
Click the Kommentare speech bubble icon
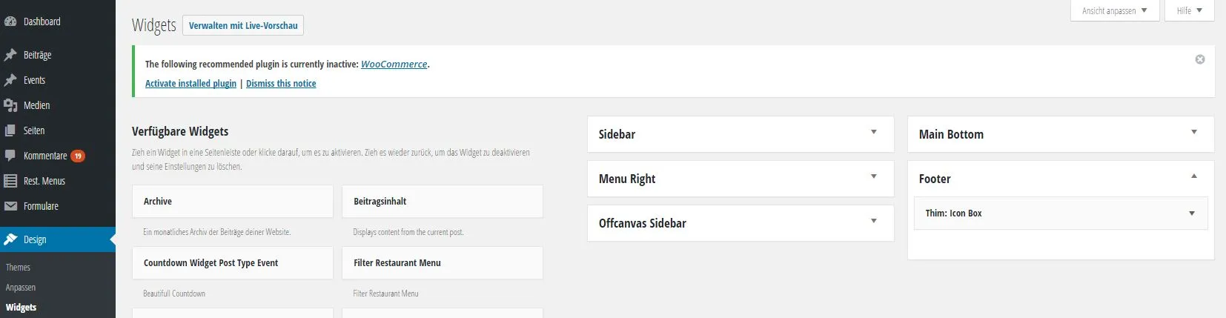tap(10, 156)
